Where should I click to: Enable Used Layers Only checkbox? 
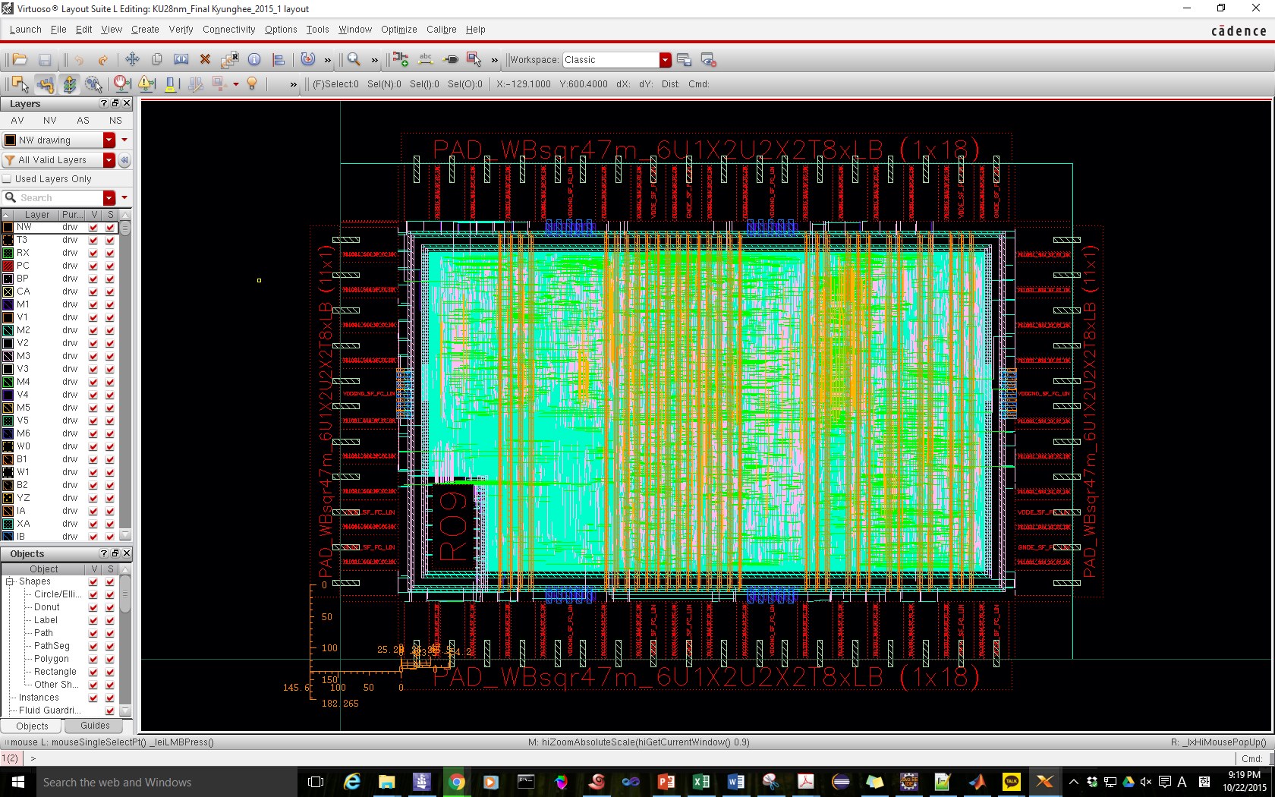(x=8, y=179)
